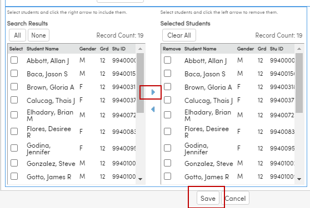
Task: Check Brown, Gloria A in Search Results
Action: pos(14,87)
